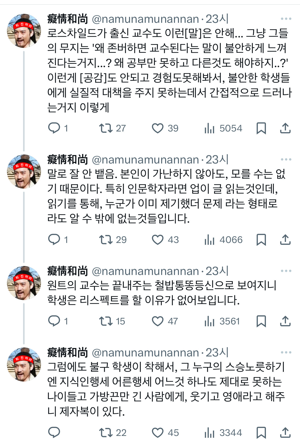Open more options on the first tweet
The width and height of the screenshot is (300, 440).
coord(286,19)
